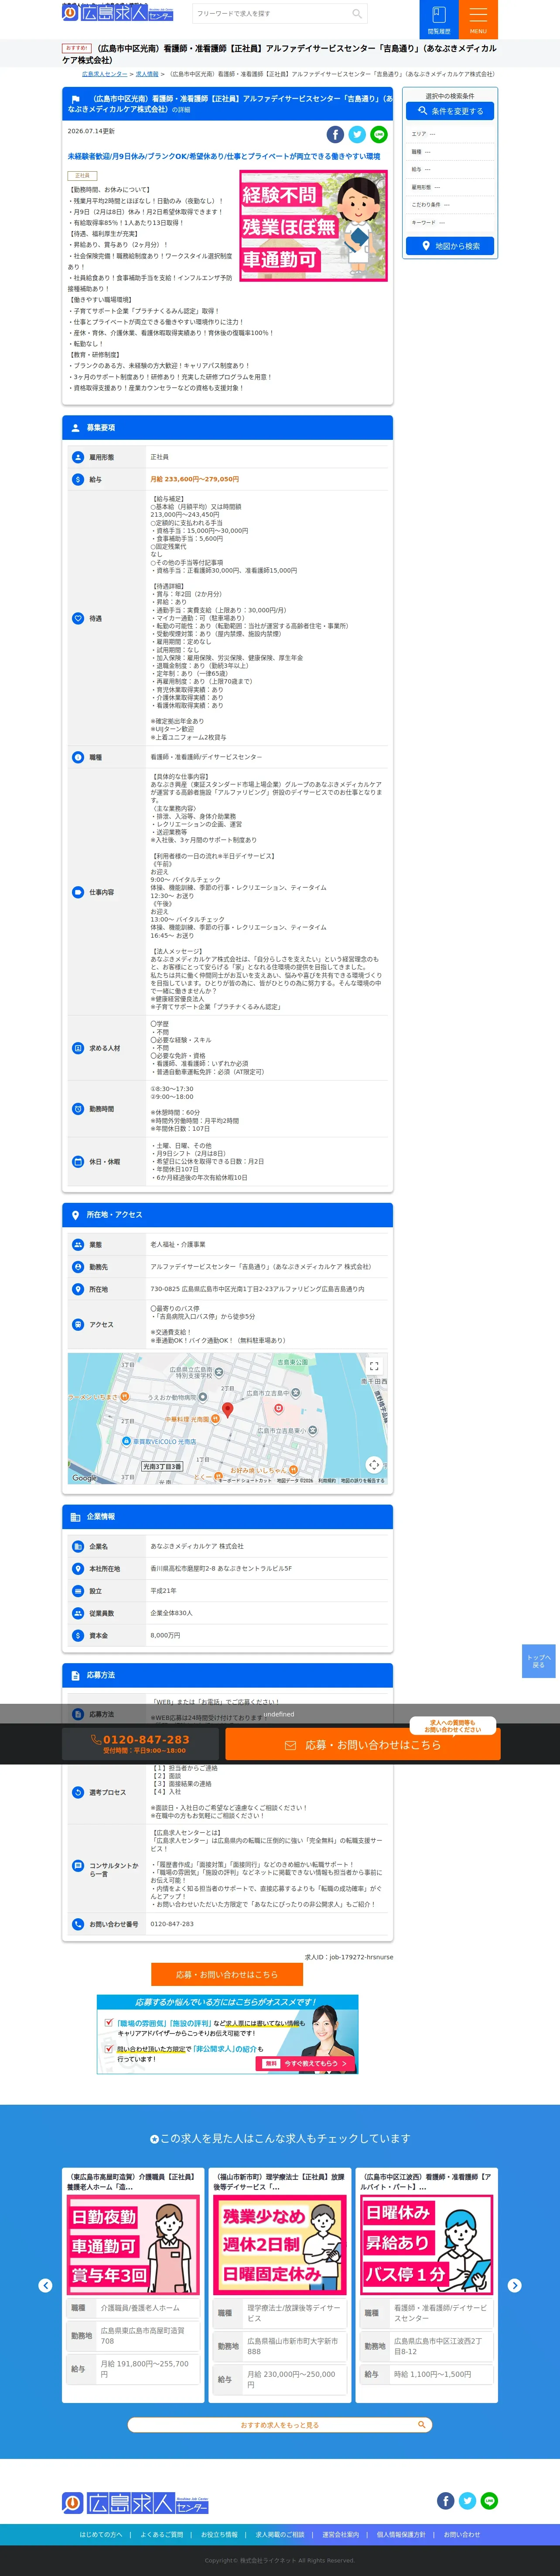The image size is (560, 2576).
Task: Share this job on Facebook
Action: [335, 134]
